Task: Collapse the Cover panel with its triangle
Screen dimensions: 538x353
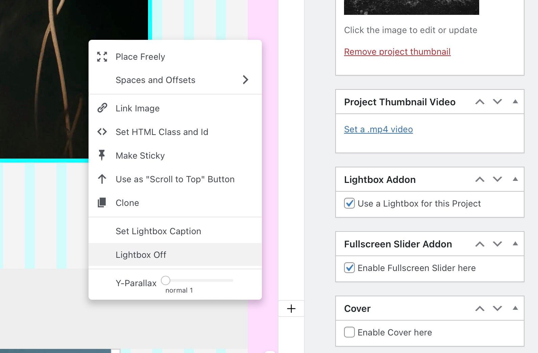Action: [515, 308]
